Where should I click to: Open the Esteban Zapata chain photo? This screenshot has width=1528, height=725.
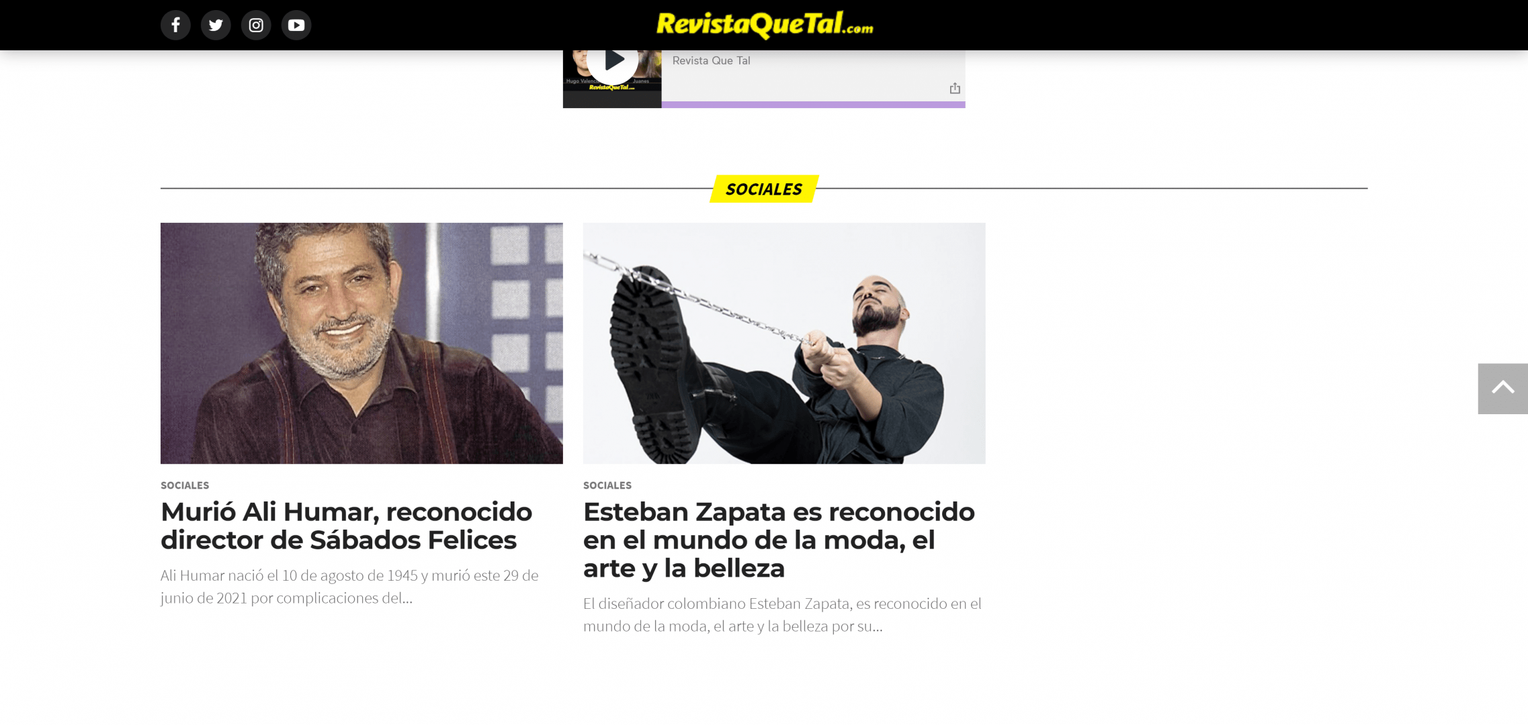(784, 343)
